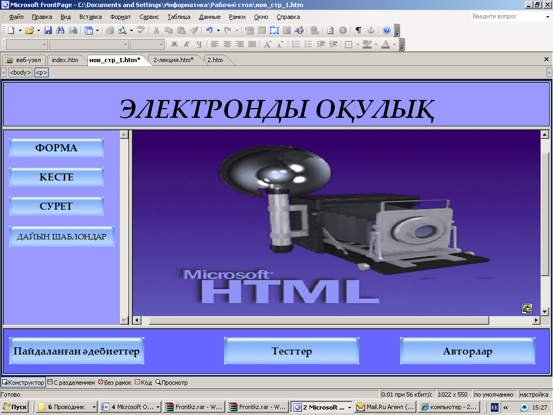The width and height of the screenshot is (553, 415).
Task: Increase the font size
Action: (268, 44)
